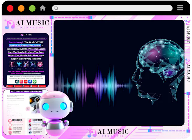The width and height of the screenshot is (192, 140).
Task: Click the Shorts icon beside SHORT-FORM
Action: pos(30,120)
